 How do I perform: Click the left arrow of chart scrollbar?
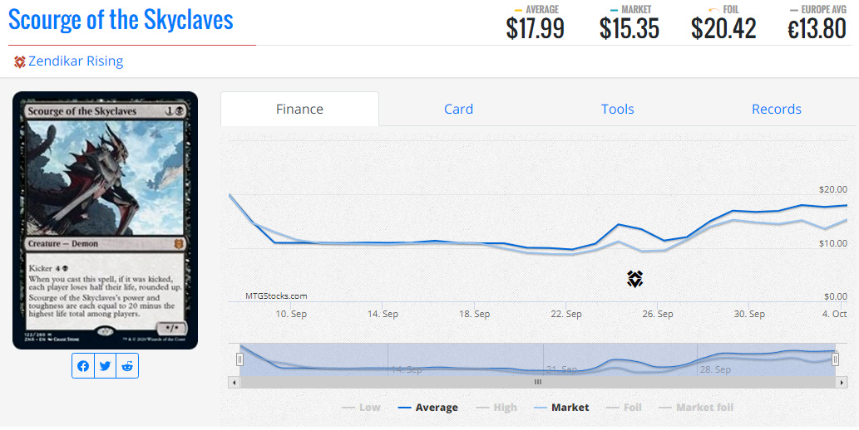[x=234, y=382]
